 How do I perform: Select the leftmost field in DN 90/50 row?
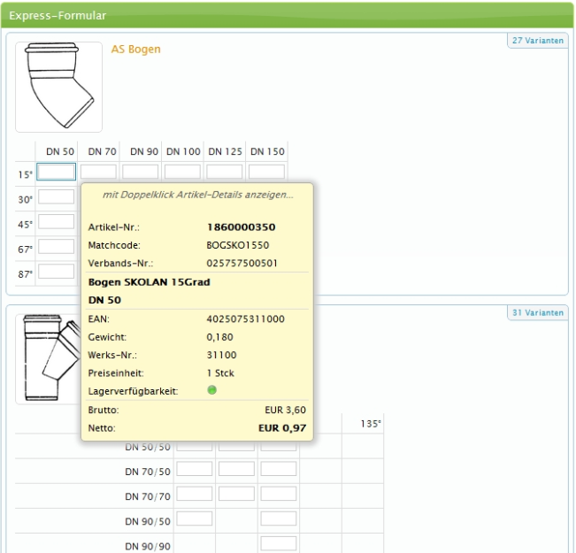click(x=195, y=518)
